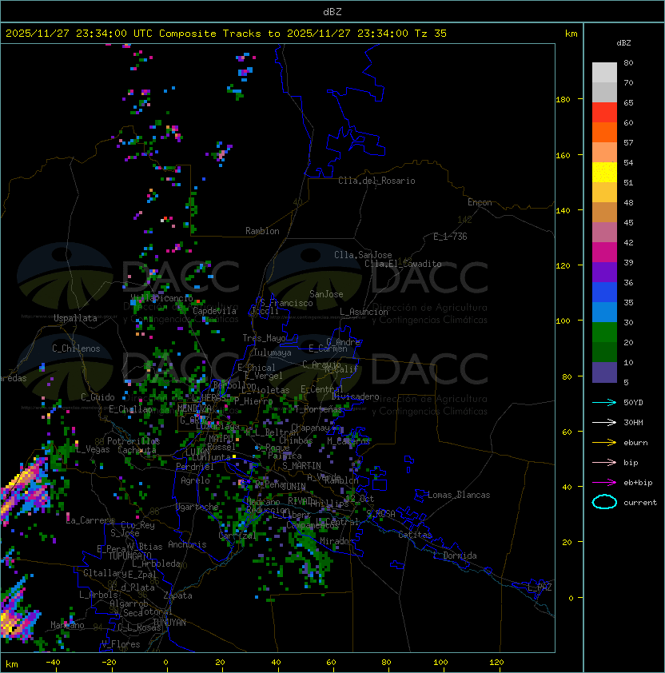
Task: Click the Tulumaya place label
Action: [273, 352]
